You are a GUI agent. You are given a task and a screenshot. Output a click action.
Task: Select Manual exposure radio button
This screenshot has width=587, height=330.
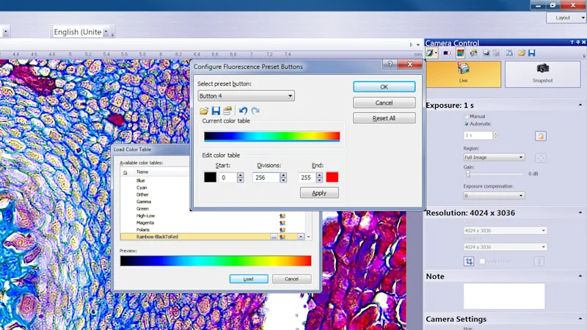tap(467, 117)
